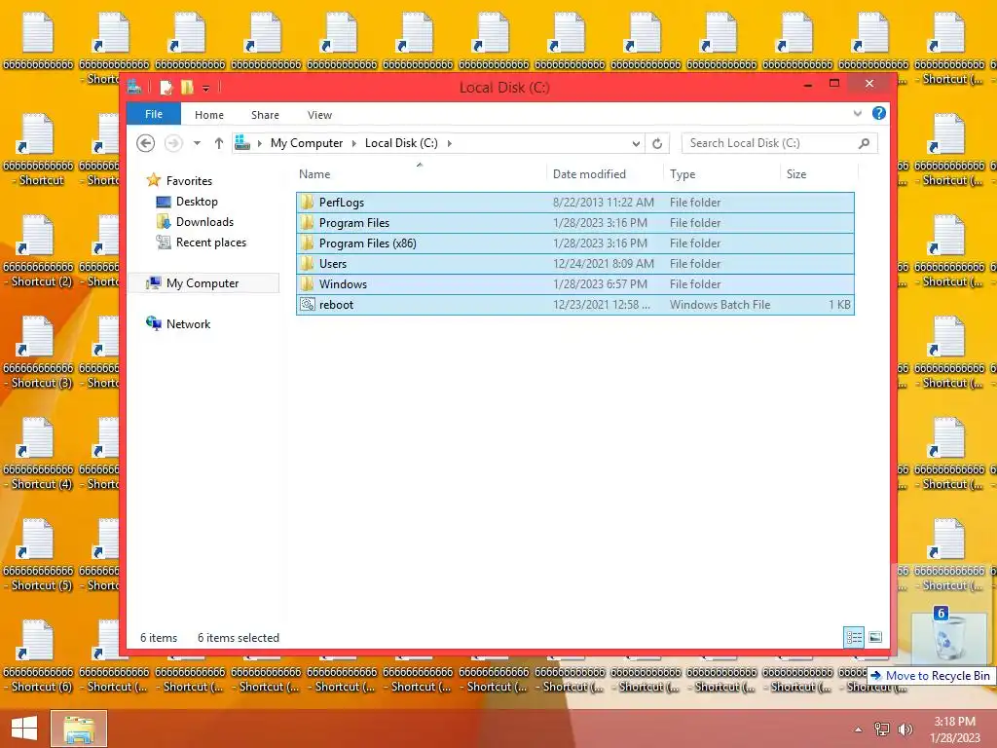The image size is (997, 748).
Task: Click the volume speaker tray icon
Action: [x=905, y=729]
